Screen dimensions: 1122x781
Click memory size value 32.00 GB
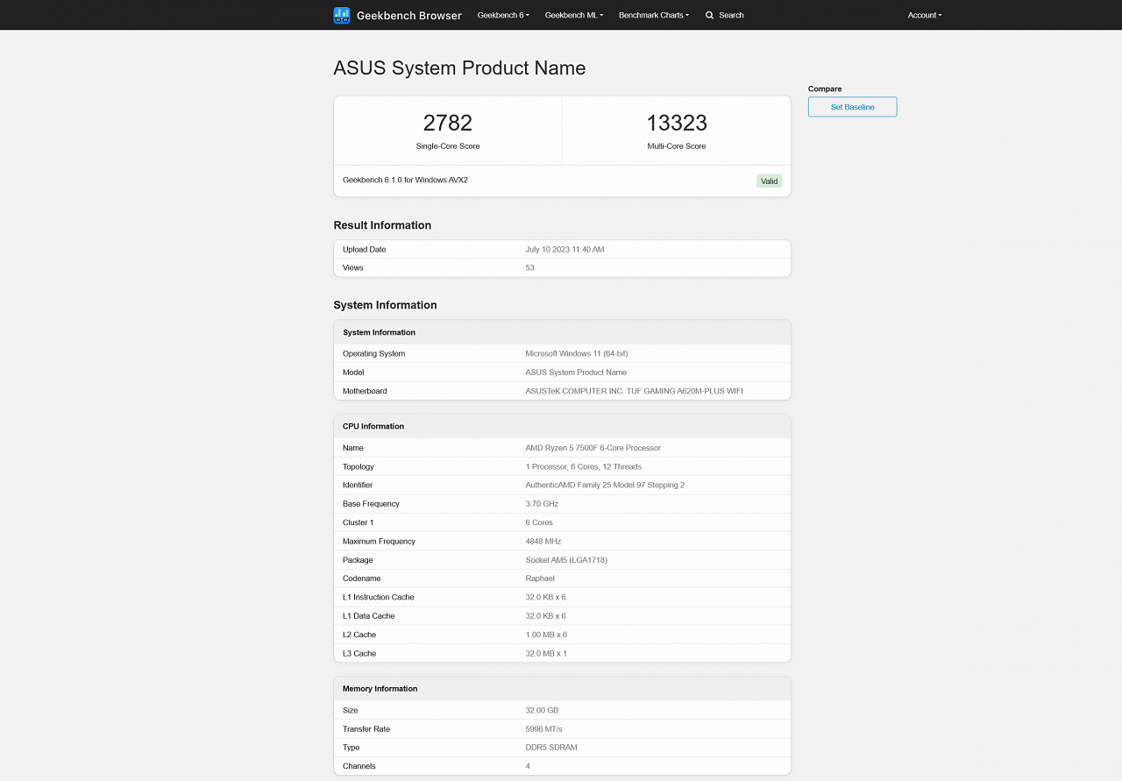pyautogui.click(x=542, y=711)
